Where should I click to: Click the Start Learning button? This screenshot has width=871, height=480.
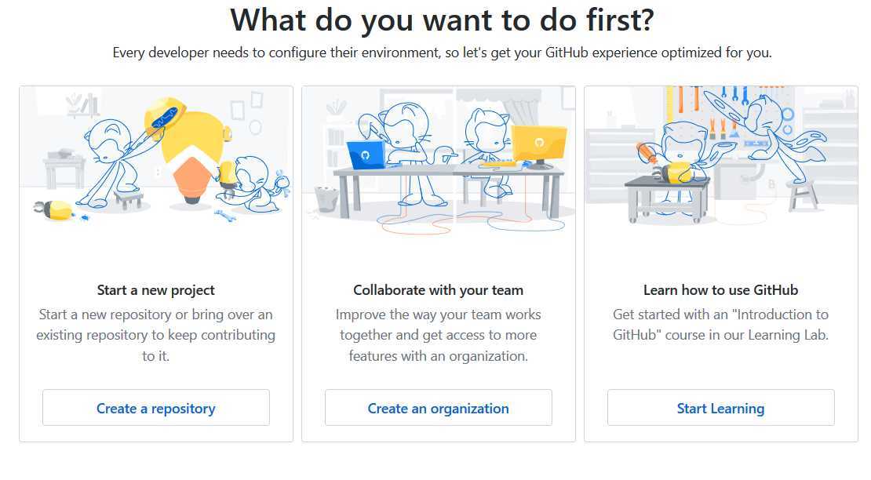click(x=720, y=408)
